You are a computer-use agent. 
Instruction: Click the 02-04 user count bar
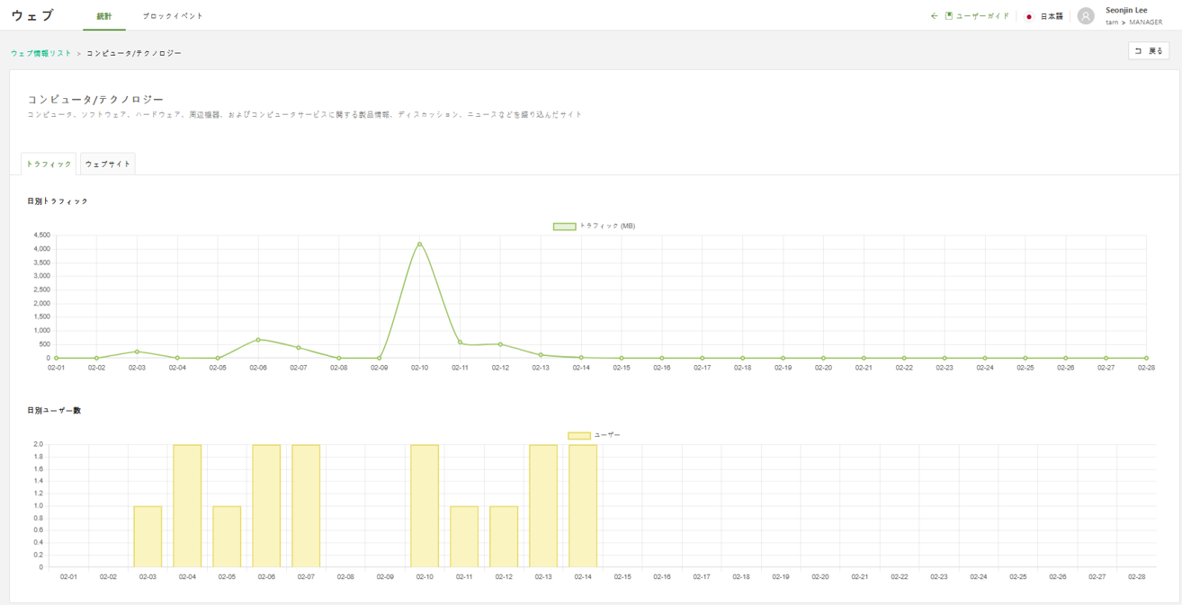tap(187, 505)
